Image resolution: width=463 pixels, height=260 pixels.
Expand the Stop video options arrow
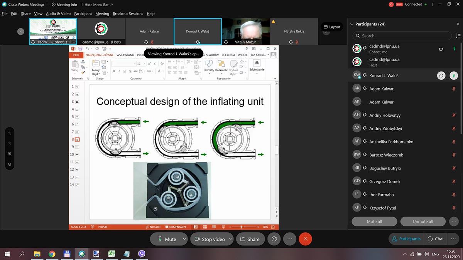(x=230, y=239)
